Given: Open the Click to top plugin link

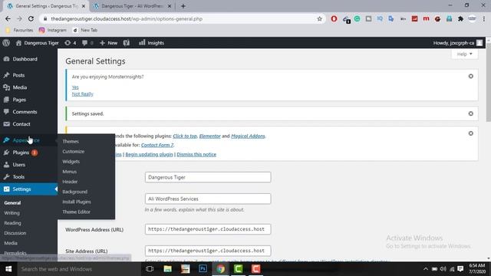Looking at the screenshot, I should coord(185,136).
